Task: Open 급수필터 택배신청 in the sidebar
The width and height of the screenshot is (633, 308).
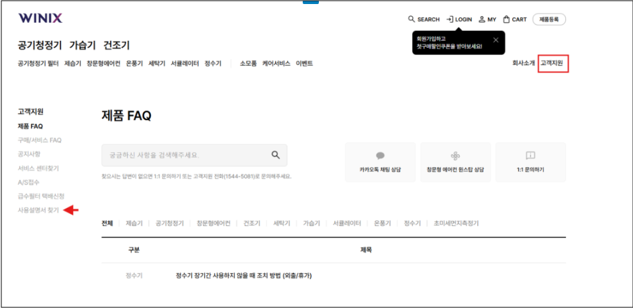Action: click(x=41, y=196)
